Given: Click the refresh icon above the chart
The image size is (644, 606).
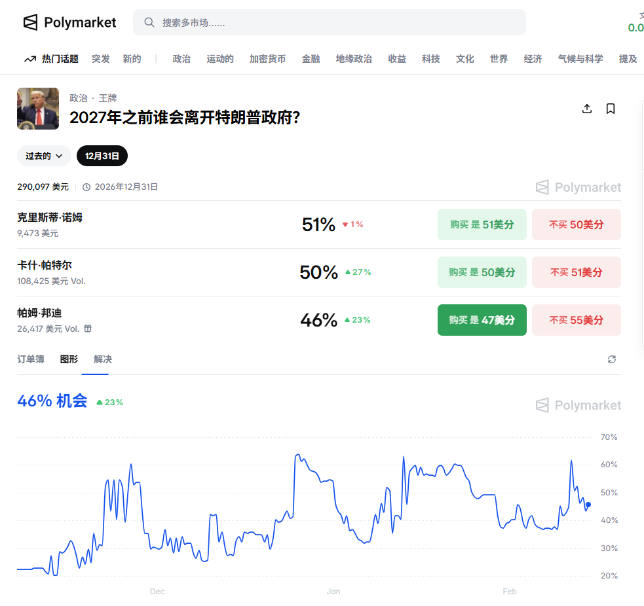Looking at the screenshot, I should click(612, 359).
